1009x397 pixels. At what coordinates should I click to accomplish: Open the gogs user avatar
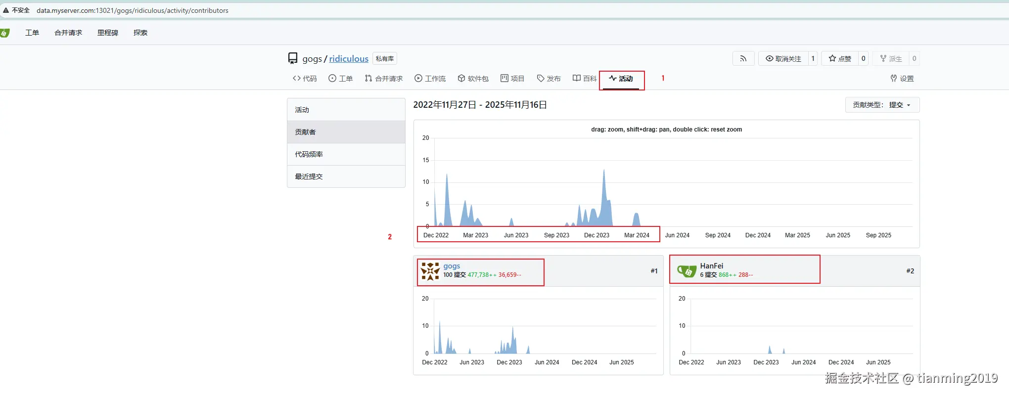point(430,271)
